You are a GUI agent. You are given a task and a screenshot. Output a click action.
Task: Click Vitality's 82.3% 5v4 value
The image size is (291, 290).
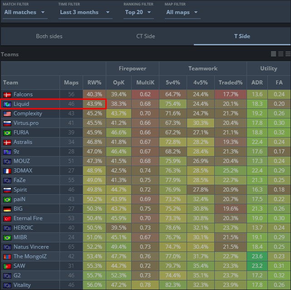173,285
